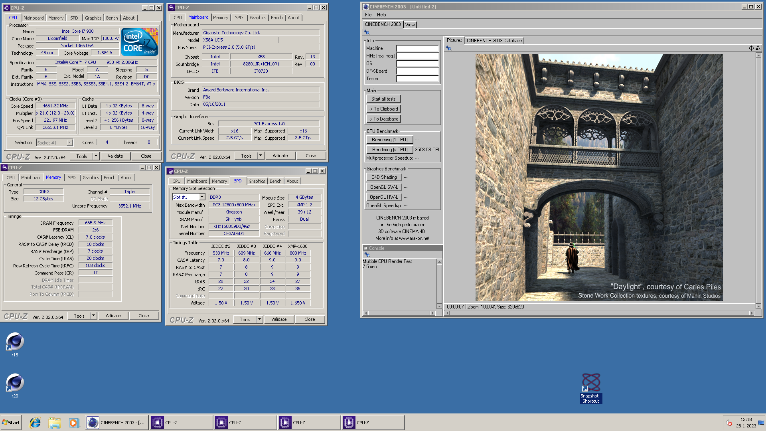Switch to CINEBENCH 2003 Database tab

point(494,41)
